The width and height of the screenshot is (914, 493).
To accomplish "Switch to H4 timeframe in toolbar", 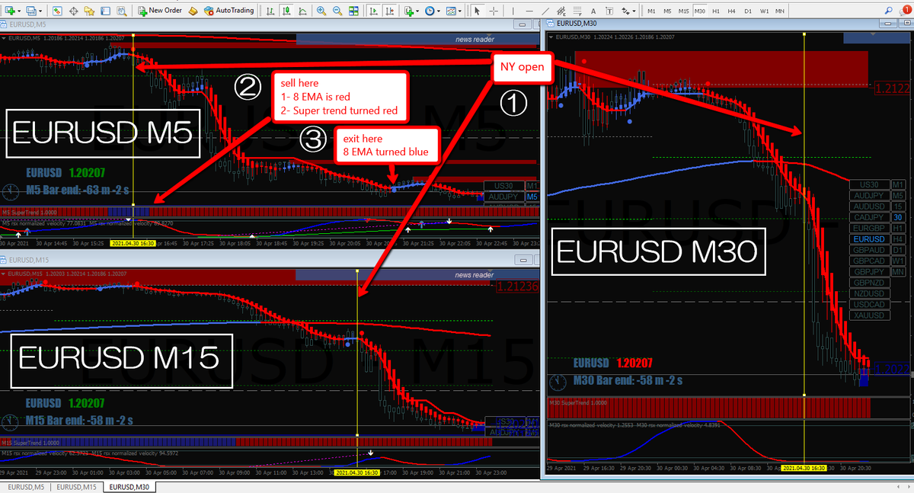I will pyautogui.click(x=732, y=11).
